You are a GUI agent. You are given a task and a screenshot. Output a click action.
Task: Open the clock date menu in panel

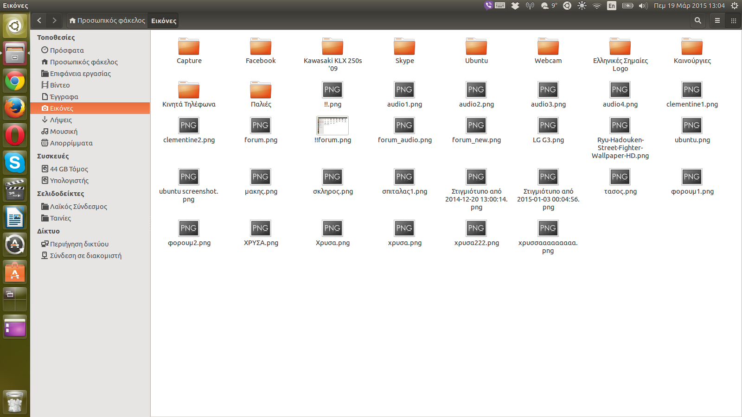click(x=689, y=6)
